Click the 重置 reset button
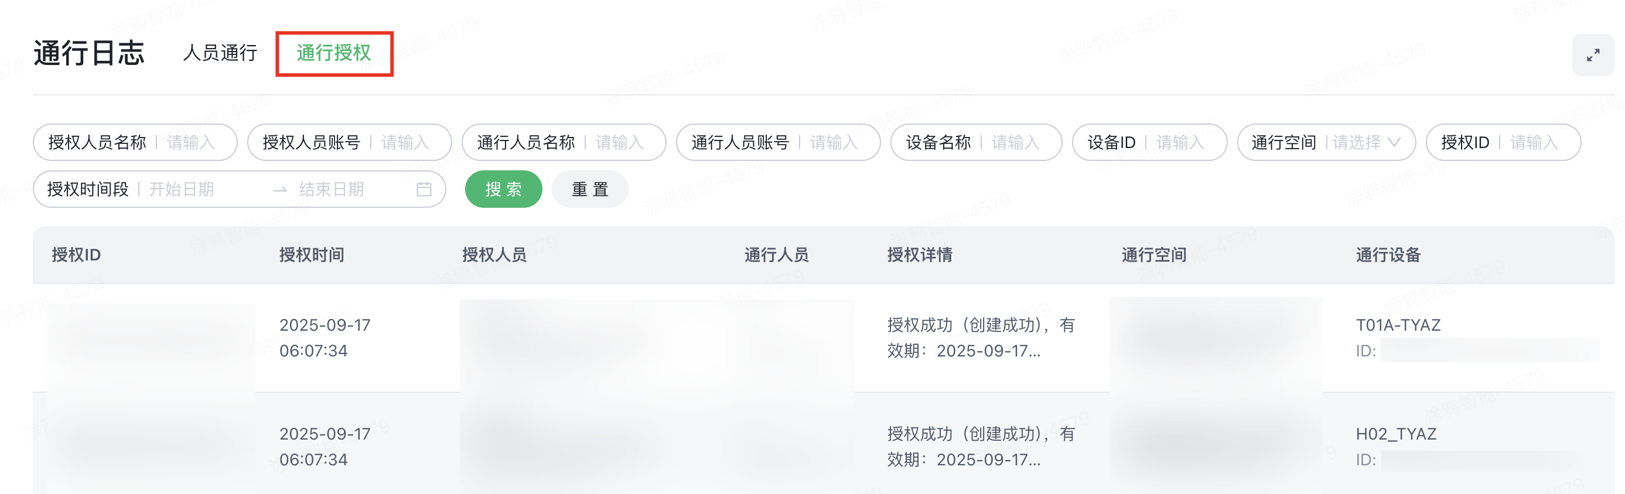Viewport: 1625px width, 494px height. 589,188
